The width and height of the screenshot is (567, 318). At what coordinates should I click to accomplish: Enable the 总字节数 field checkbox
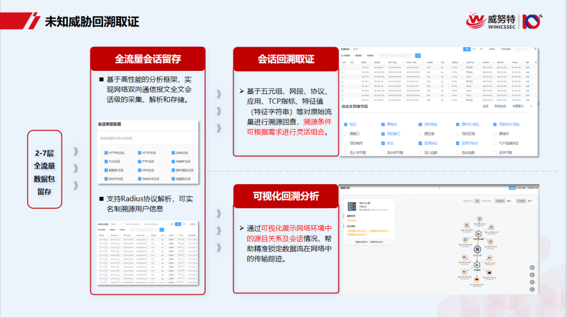pyautogui.click(x=495, y=153)
